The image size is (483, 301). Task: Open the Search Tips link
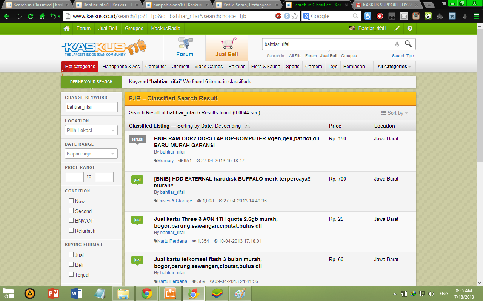(403, 56)
